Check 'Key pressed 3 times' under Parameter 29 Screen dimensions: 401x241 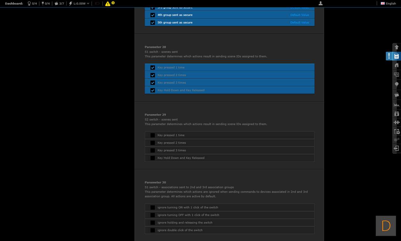[x=153, y=150]
